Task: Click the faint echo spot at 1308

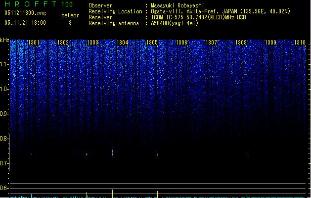Action: [247, 154]
